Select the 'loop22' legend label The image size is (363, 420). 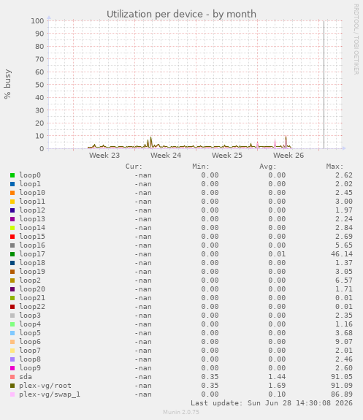click(32, 307)
